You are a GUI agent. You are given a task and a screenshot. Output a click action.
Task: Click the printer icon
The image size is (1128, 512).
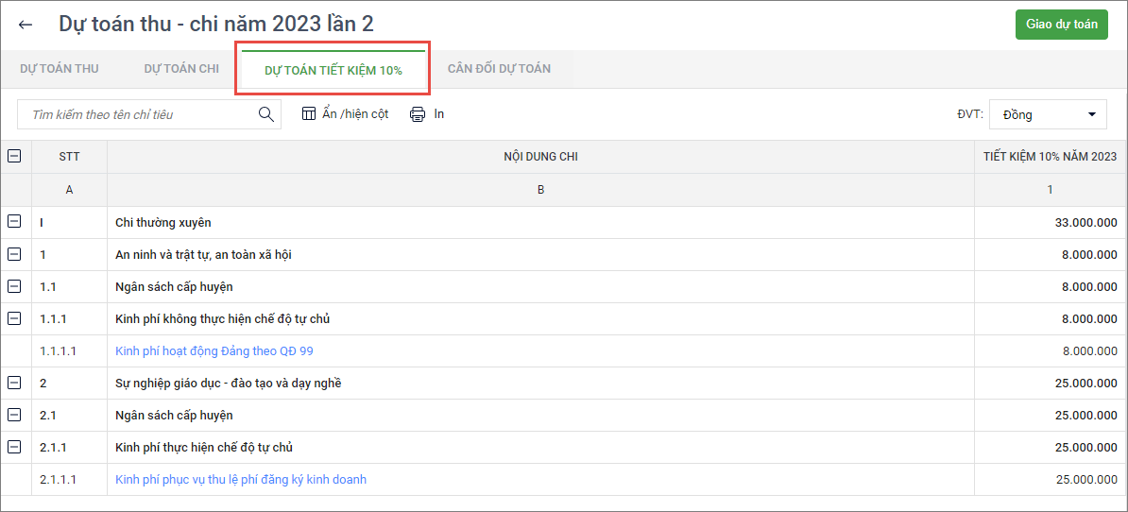[418, 114]
